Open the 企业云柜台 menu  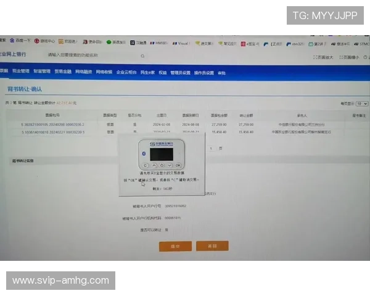[x=126, y=72]
